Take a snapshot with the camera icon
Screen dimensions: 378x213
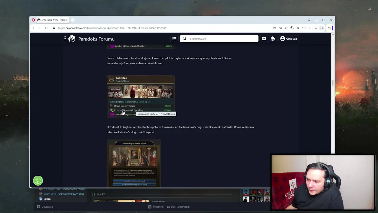(x=280, y=28)
